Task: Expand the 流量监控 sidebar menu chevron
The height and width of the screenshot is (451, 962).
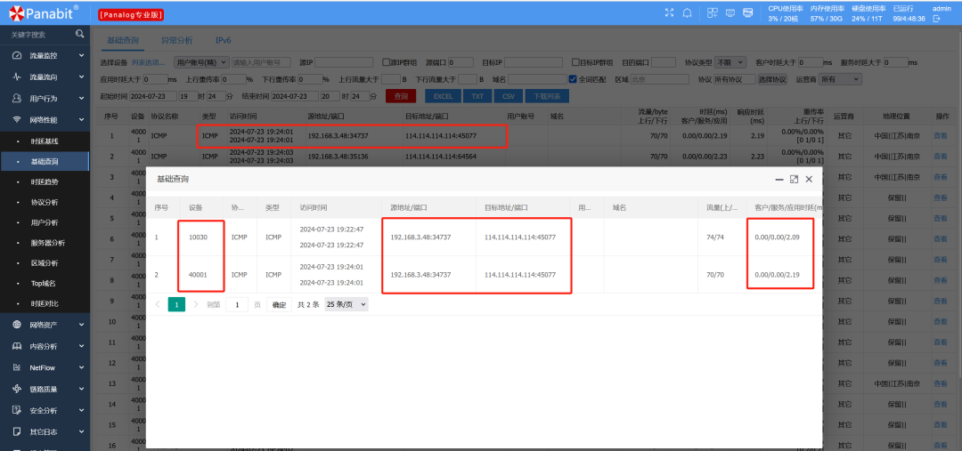Action: click(x=82, y=56)
